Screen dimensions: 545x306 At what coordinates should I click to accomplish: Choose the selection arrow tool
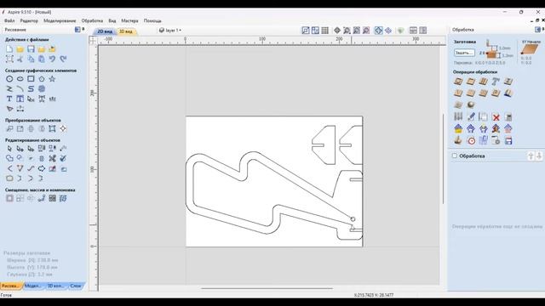(9, 149)
